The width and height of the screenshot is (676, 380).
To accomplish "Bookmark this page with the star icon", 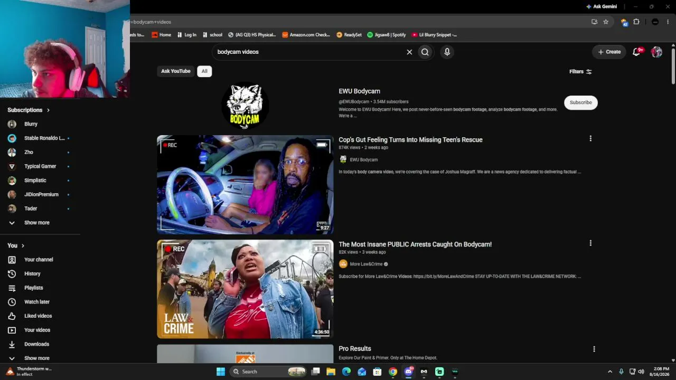I will coord(606,22).
